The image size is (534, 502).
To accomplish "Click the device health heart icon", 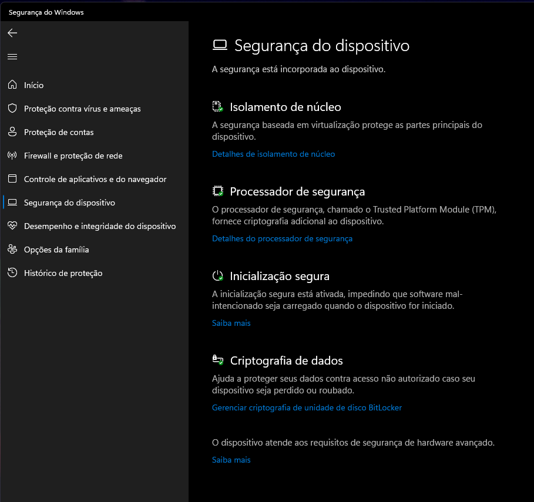I will (12, 225).
